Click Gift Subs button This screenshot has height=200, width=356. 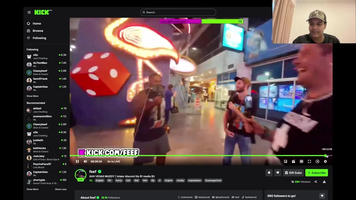[293, 173]
